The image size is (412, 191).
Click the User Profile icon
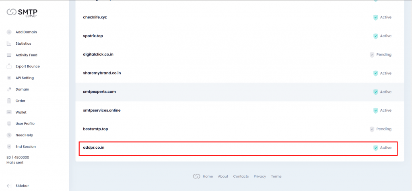(x=9, y=124)
